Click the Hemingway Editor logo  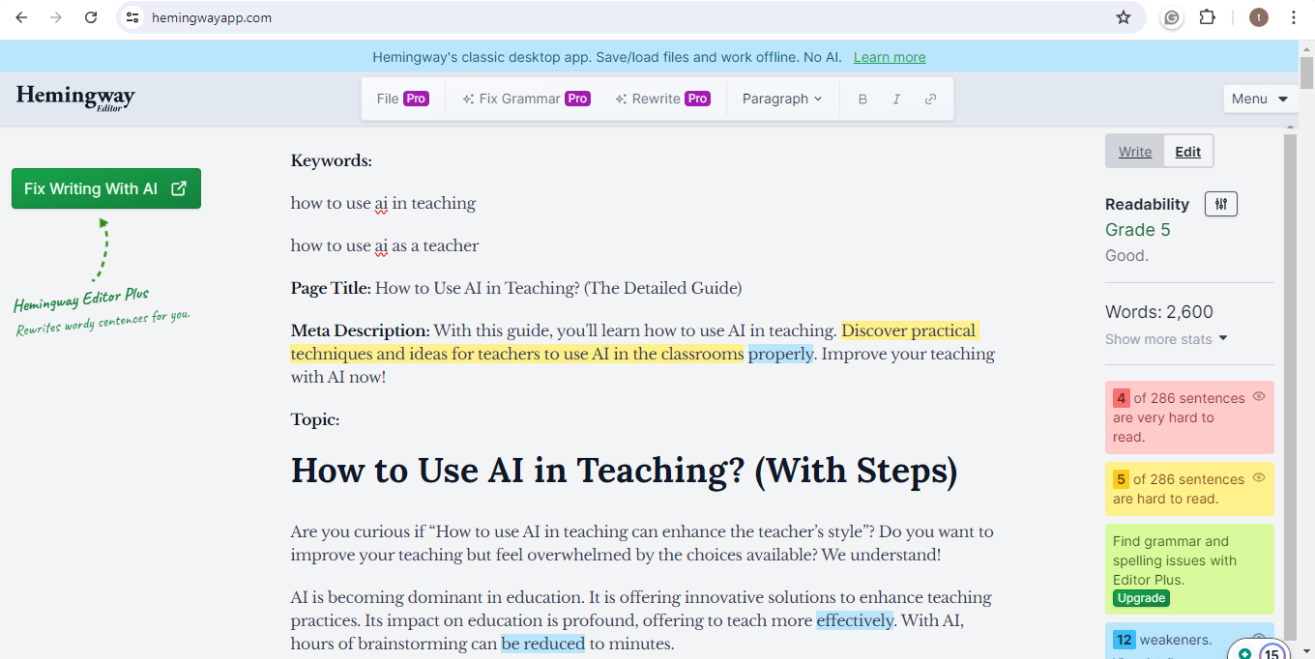click(x=74, y=98)
